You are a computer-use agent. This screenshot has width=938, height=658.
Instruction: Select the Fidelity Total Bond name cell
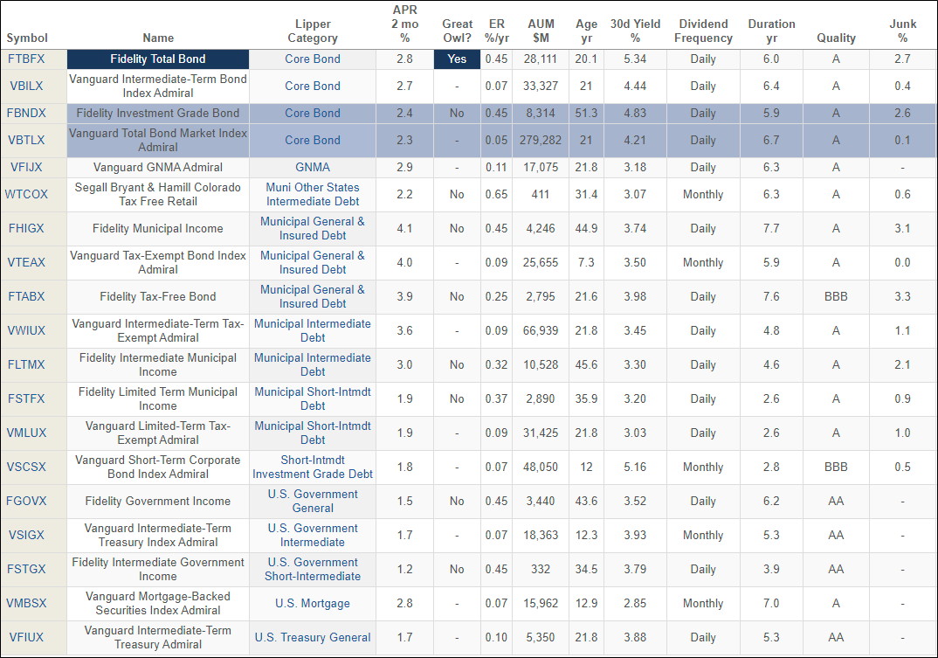click(158, 59)
